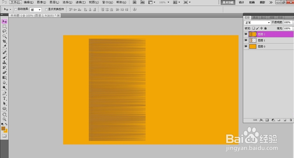Swap foreground and background colors

click(x=6, y=124)
